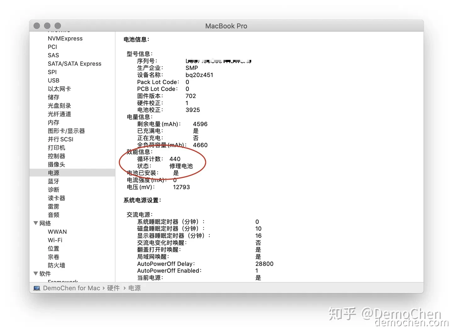Click DemoChen for Mac in path bar
453x332 pixels.
[x=71, y=288]
